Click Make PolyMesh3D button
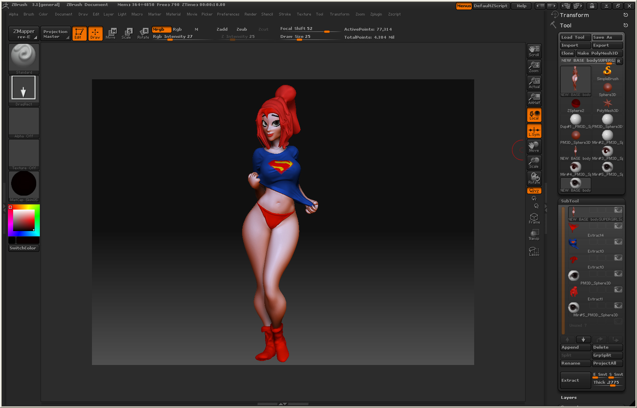The height and width of the screenshot is (408, 637). point(599,53)
